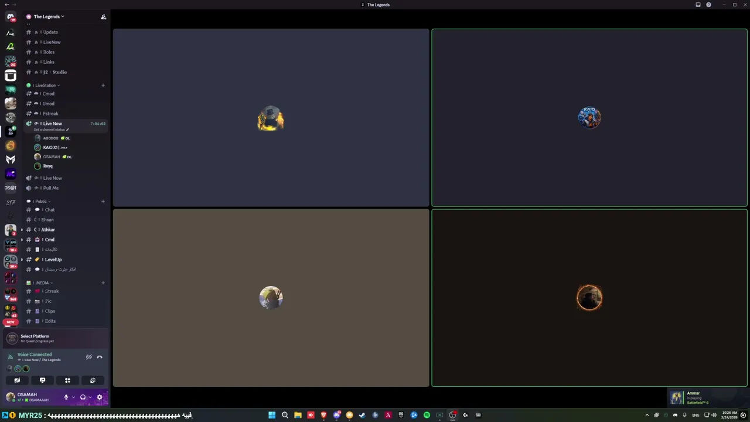The height and width of the screenshot is (422, 750).
Task: Toggle noise suppression icon beside Voice Connected
Action: pos(89,357)
